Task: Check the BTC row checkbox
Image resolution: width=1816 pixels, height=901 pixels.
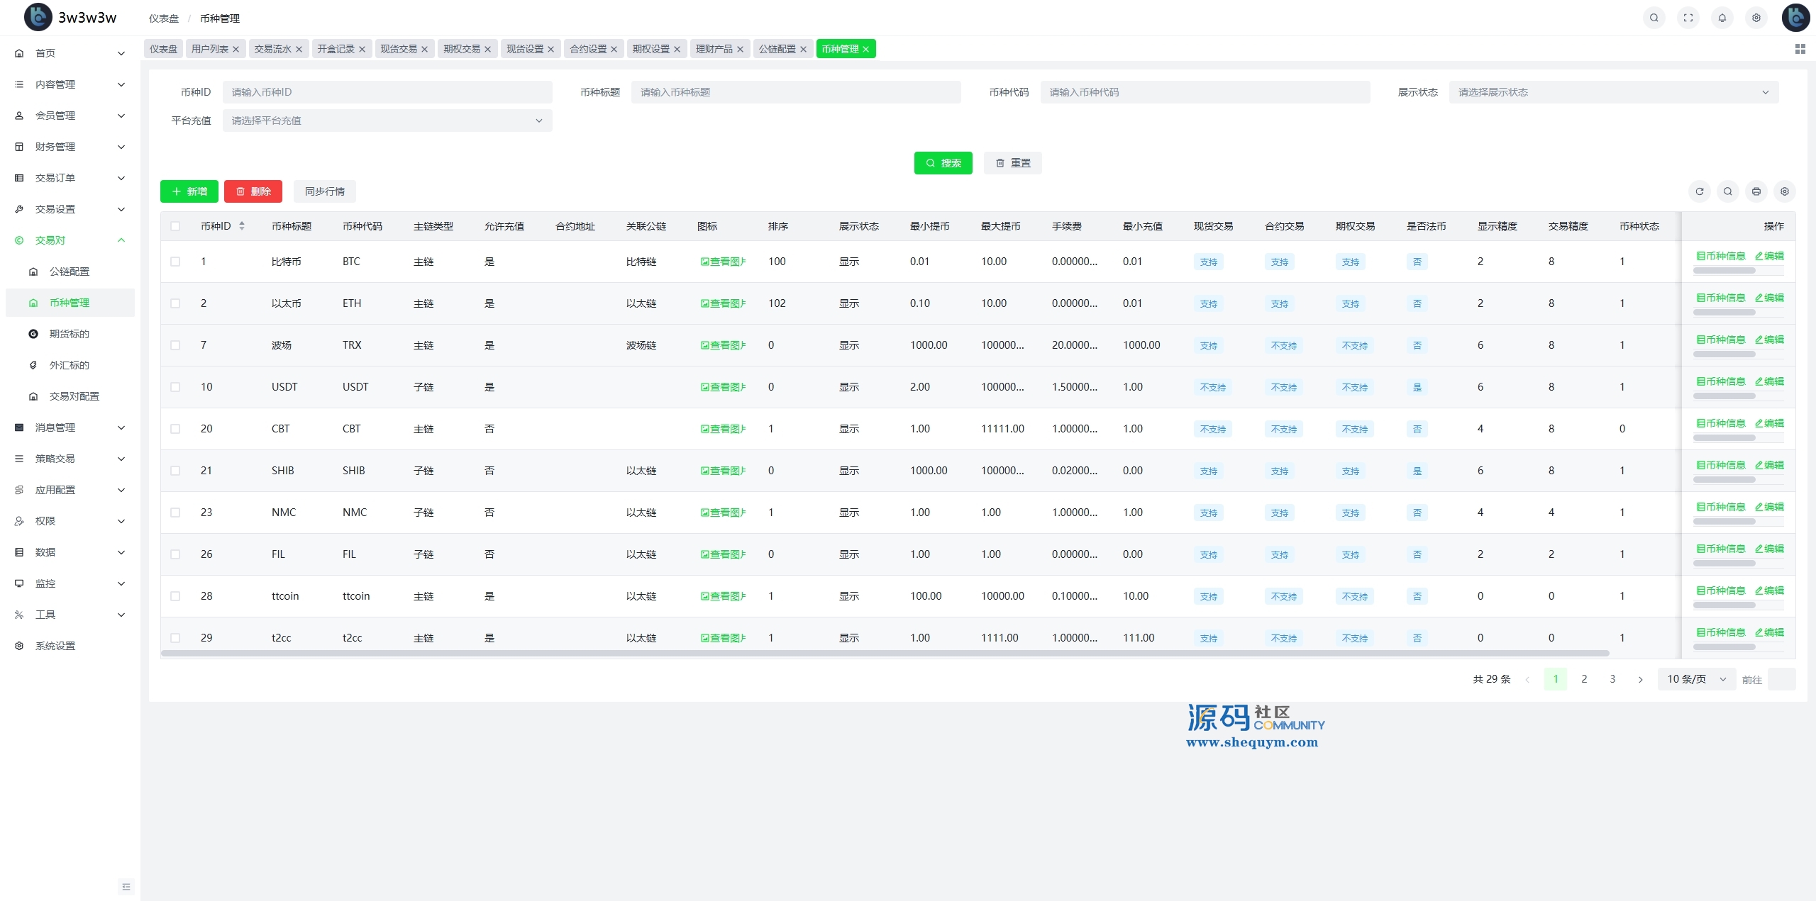Action: [175, 262]
